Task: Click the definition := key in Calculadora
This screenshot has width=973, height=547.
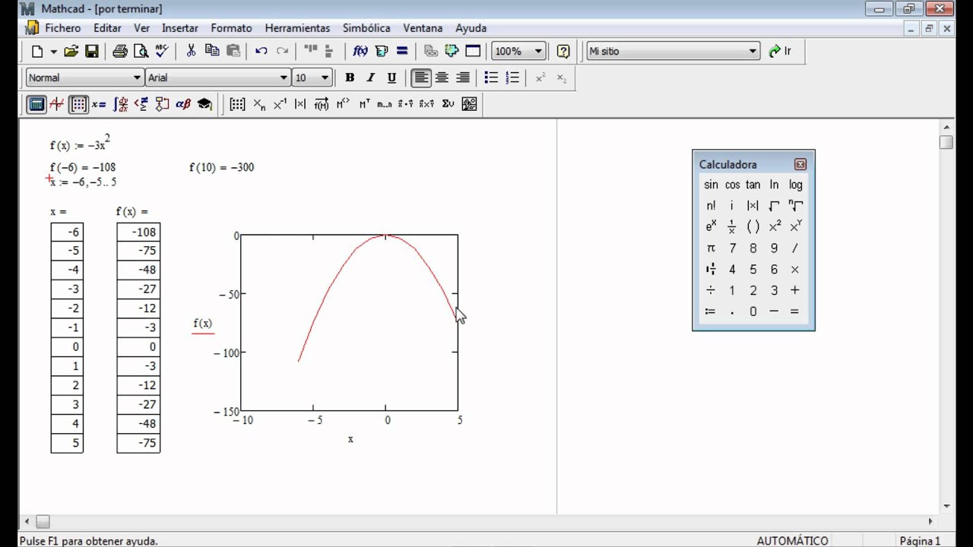Action: [711, 311]
